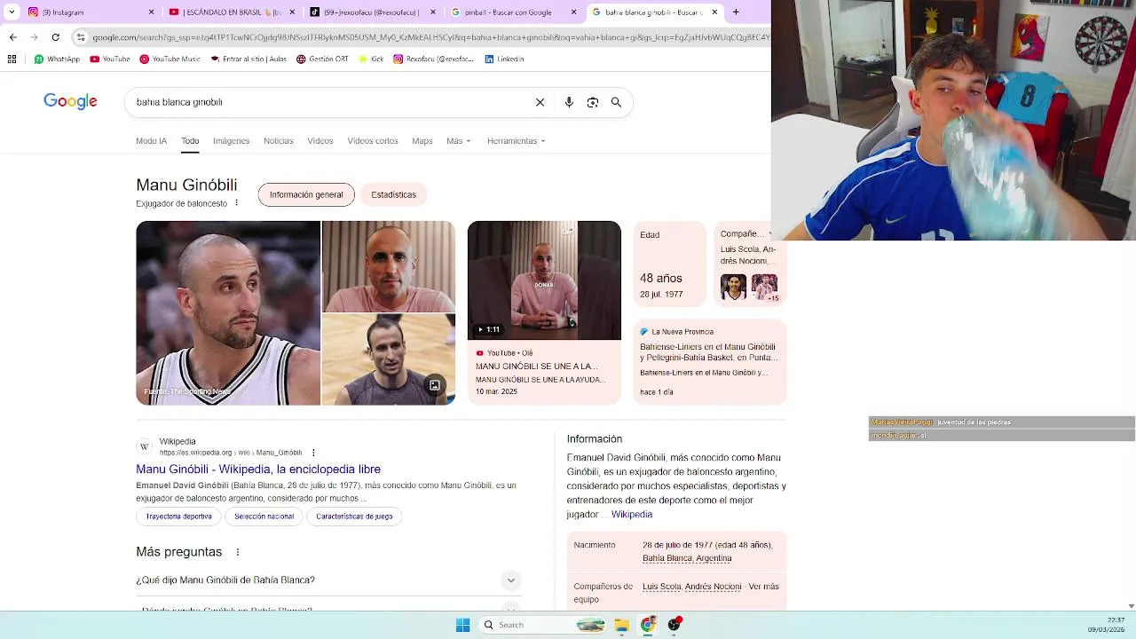This screenshot has height=639, width=1136.
Task: Select the Imágenes results tab
Action: [231, 141]
